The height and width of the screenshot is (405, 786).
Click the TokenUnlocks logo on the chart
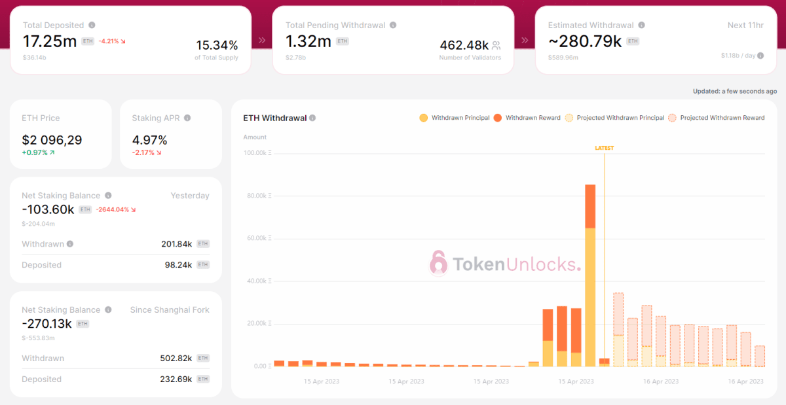point(504,264)
